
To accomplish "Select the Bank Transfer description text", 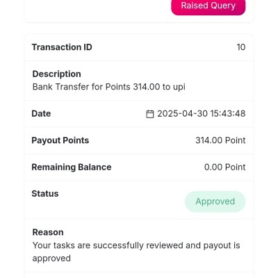I will (x=109, y=87).
